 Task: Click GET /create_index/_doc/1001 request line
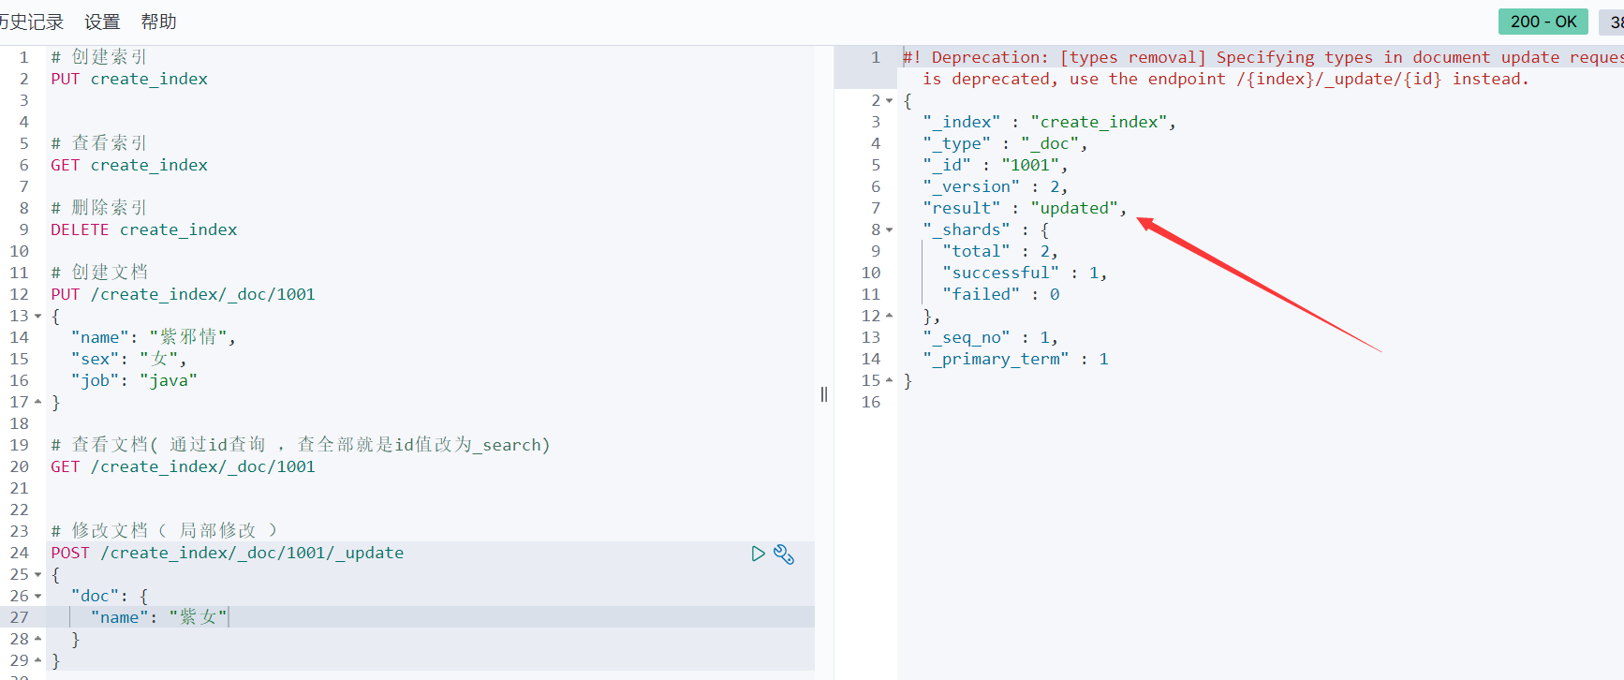click(183, 466)
